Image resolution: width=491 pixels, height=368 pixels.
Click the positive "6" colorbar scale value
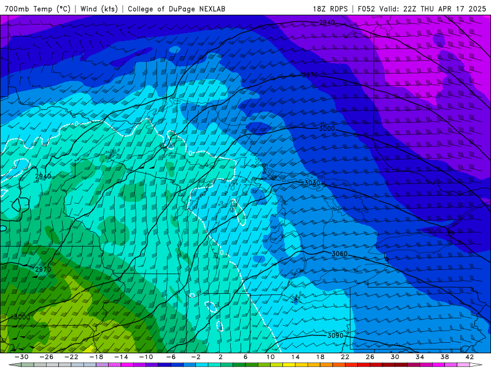(x=245, y=357)
